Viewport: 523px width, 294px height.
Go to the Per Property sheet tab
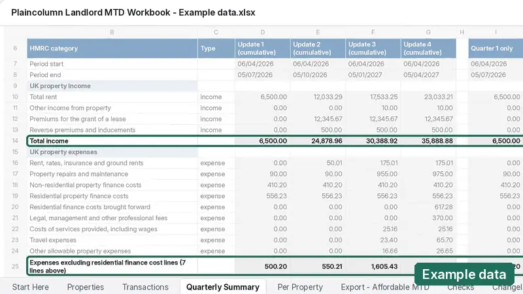(300, 287)
